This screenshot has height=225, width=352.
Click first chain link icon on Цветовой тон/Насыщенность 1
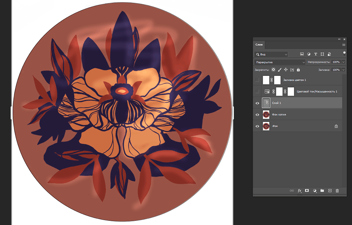pos(273,91)
